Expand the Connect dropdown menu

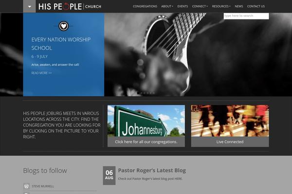pyautogui.click(x=200, y=6)
